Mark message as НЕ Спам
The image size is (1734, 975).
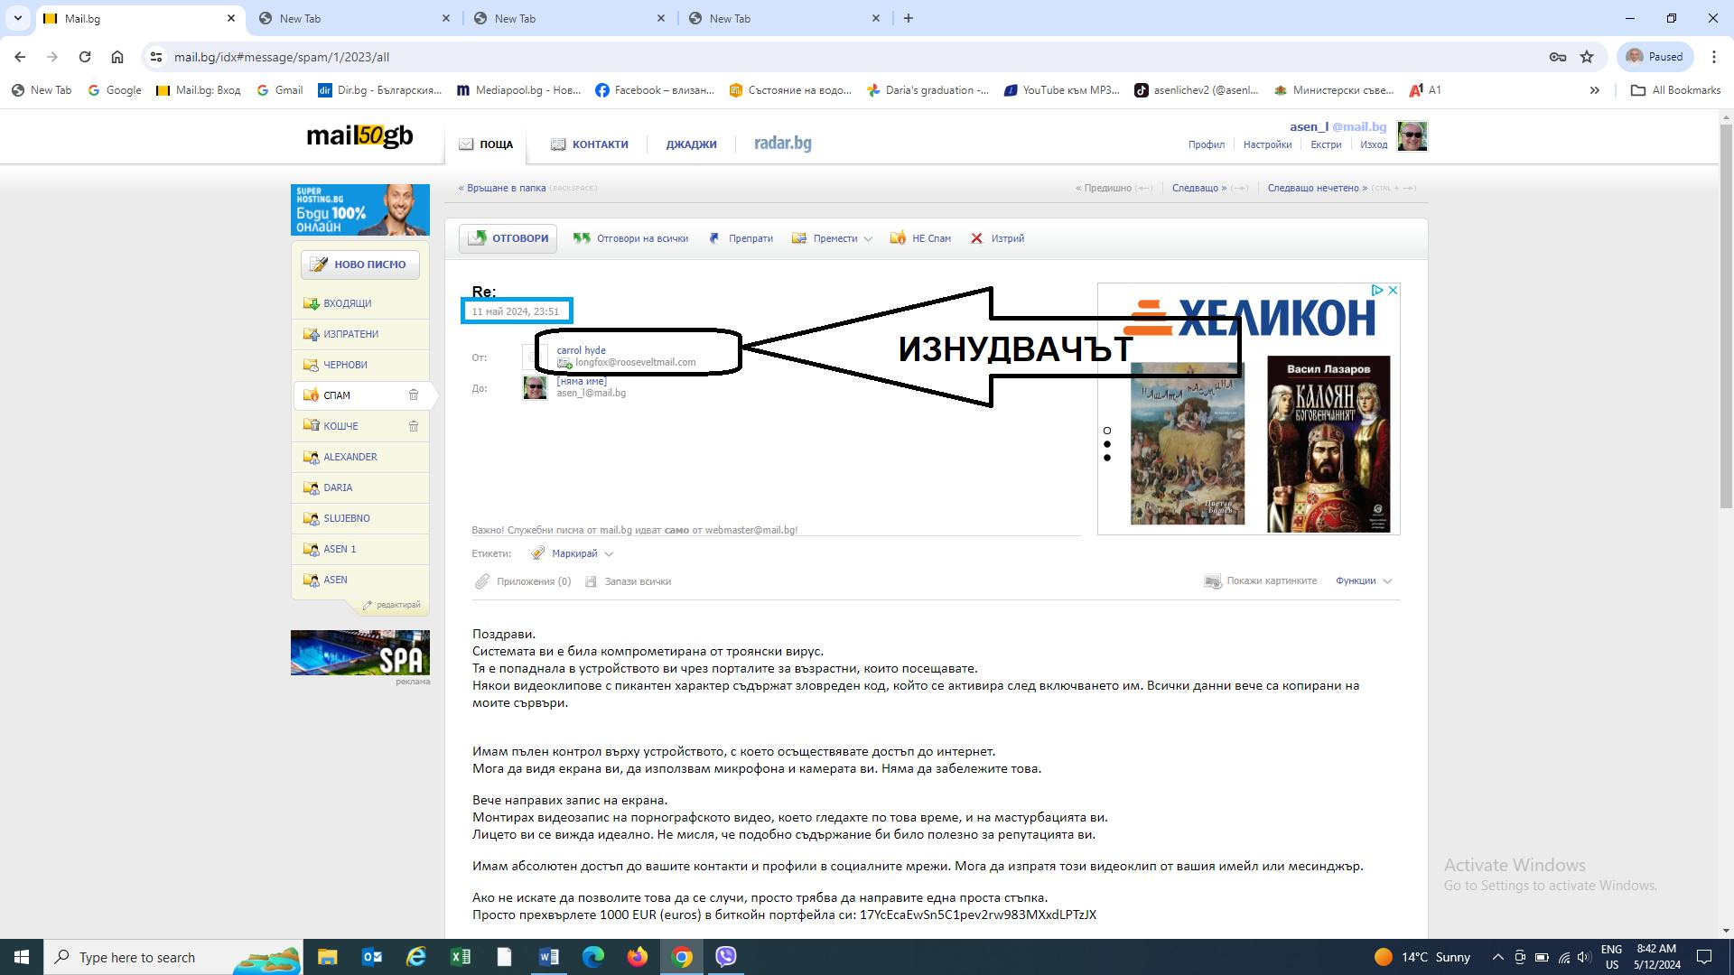click(920, 238)
